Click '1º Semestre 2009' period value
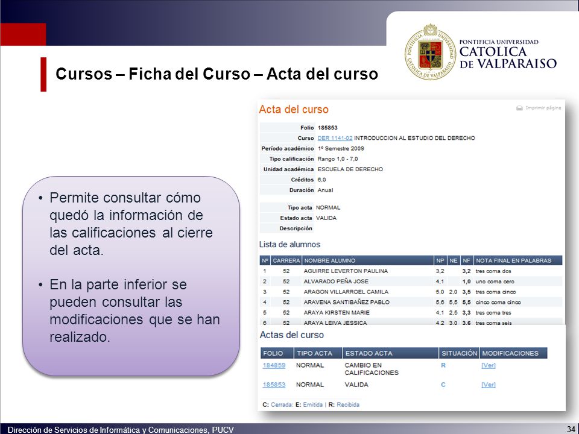Viewport: 579px width, 434px height. pos(341,148)
